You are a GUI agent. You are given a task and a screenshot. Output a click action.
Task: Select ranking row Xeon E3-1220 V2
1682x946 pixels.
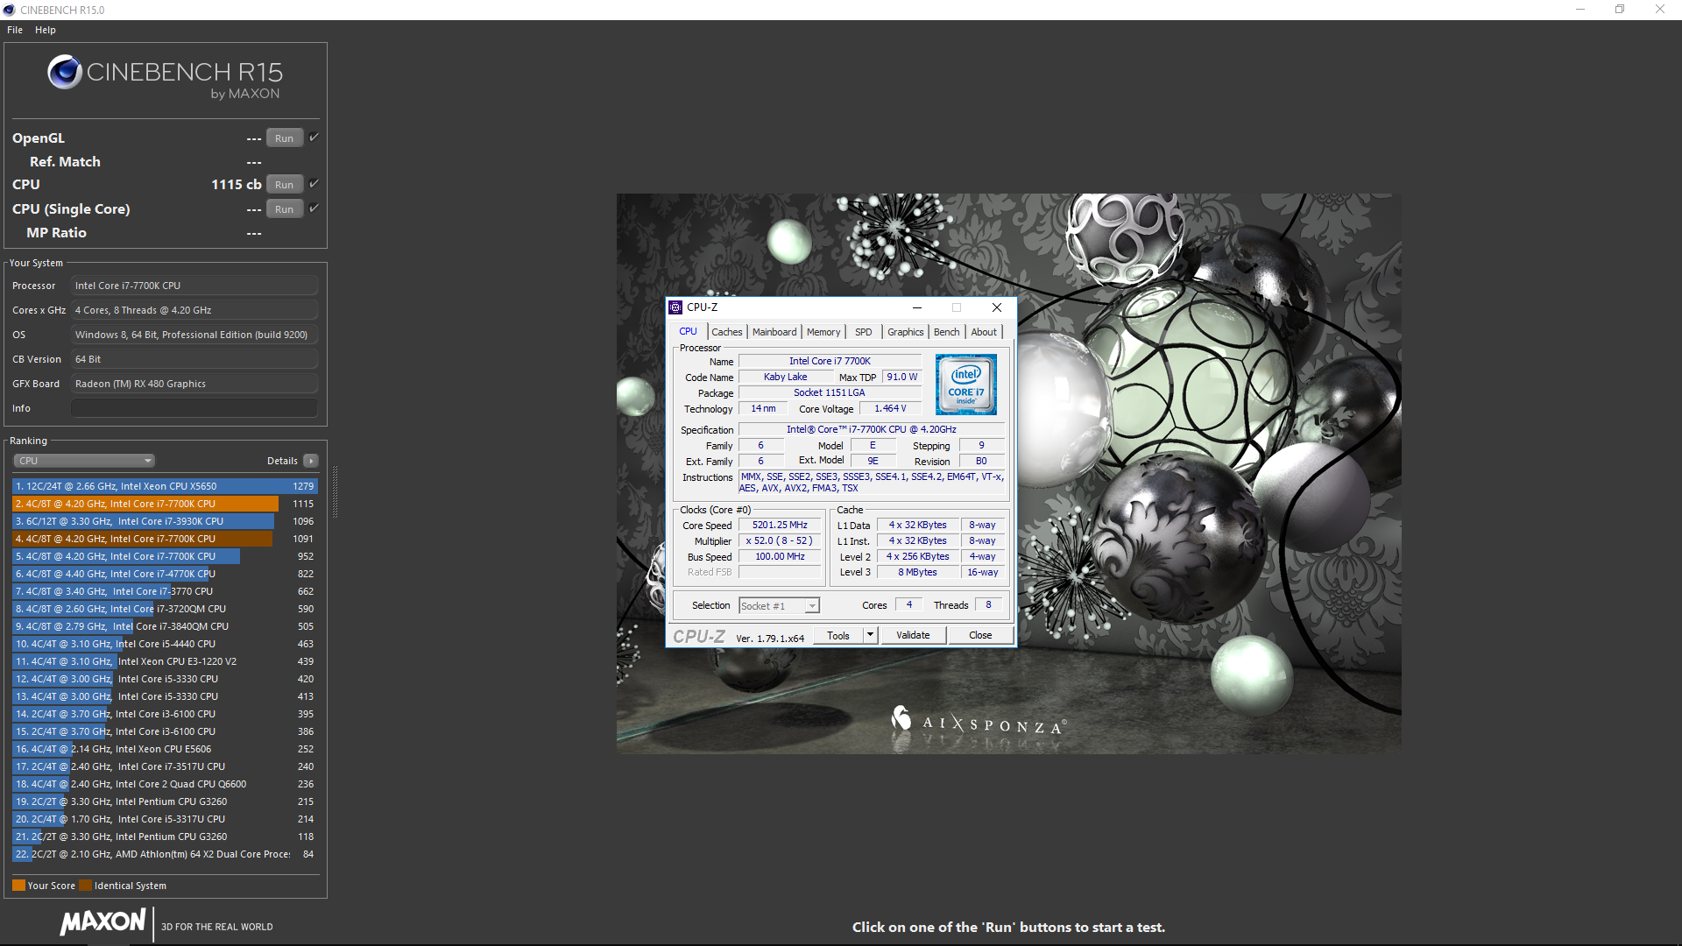click(x=165, y=661)
